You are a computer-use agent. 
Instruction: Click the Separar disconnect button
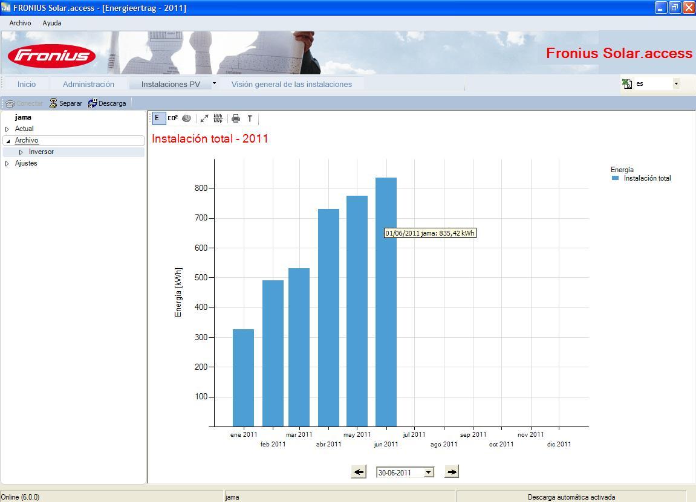pyautogui.click(x=66, y=103)
